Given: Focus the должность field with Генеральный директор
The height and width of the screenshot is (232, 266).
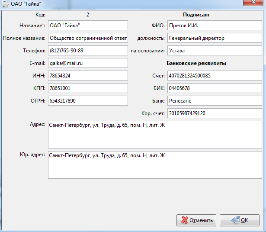Looking at the screenshot, I should [x=215, y=38].
